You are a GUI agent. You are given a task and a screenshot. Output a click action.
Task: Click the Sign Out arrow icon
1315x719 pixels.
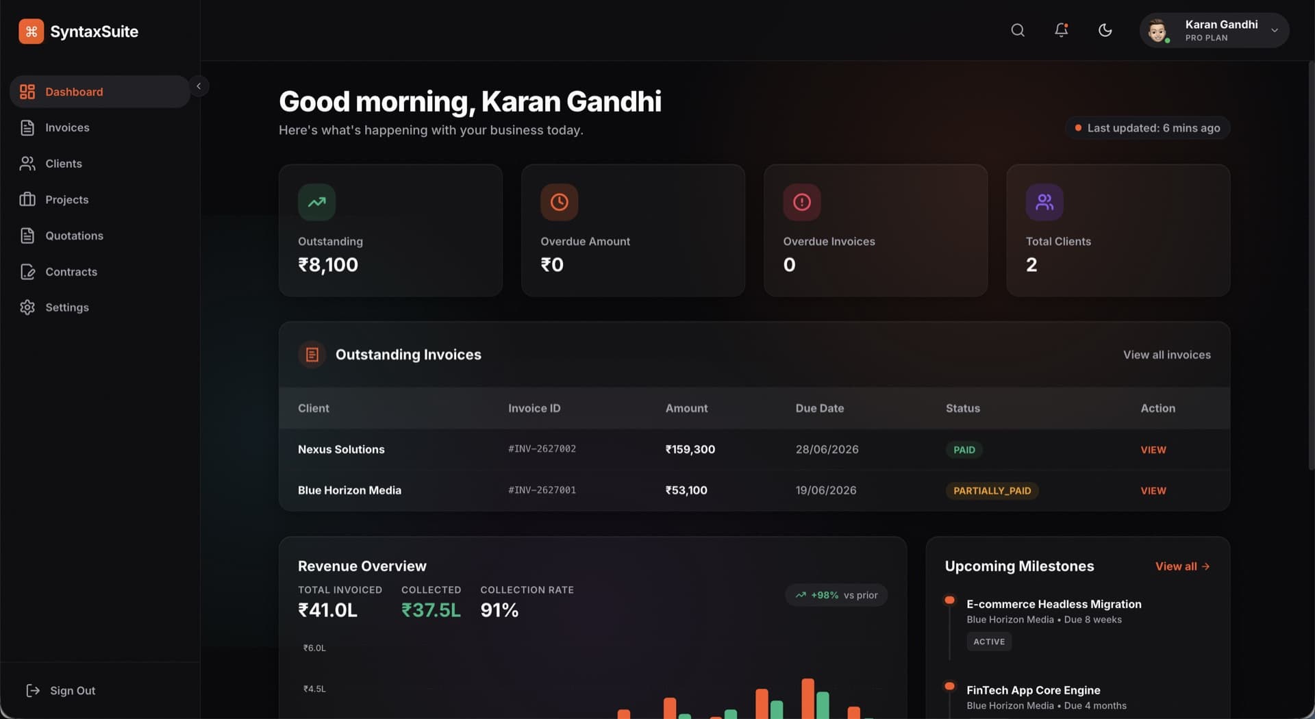click(x=32, y=690)
